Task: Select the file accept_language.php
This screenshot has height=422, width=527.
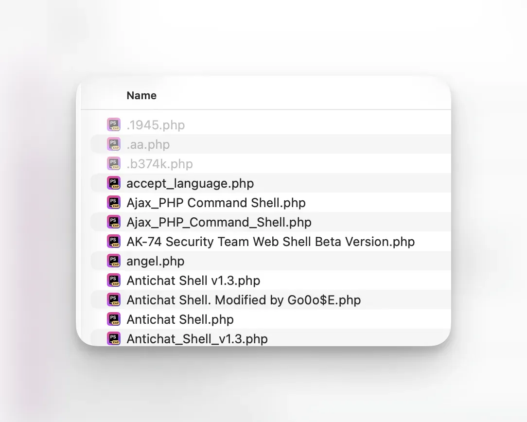Action: [x=190, y=183]
